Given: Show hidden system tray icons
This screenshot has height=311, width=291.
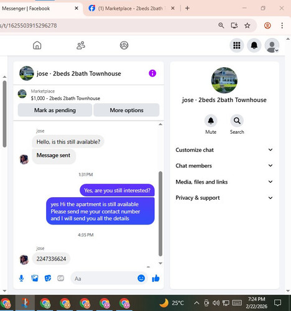Looking at the screenshot, I should tap(196, 303).
